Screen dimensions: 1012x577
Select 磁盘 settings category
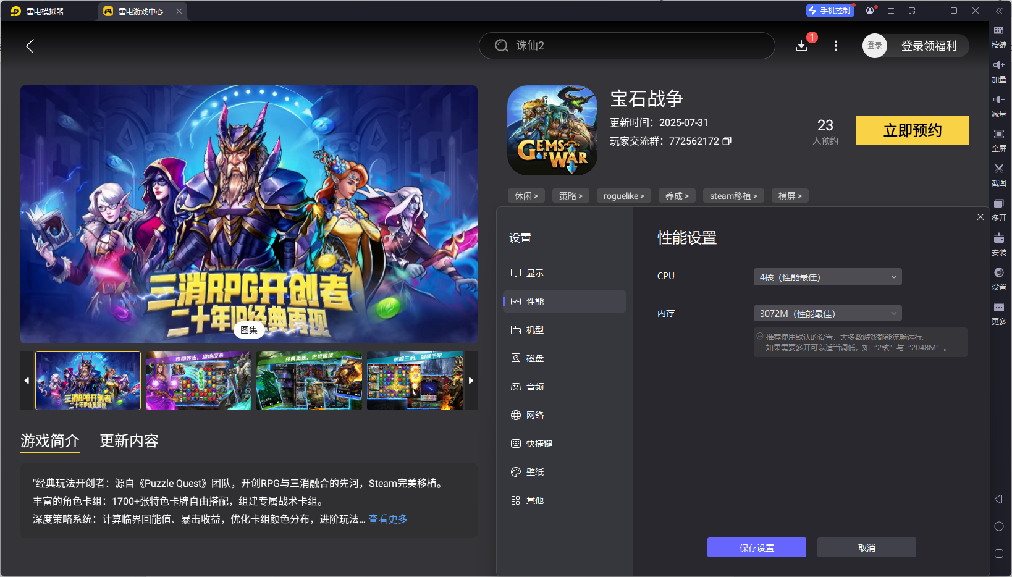pos(565,358)
